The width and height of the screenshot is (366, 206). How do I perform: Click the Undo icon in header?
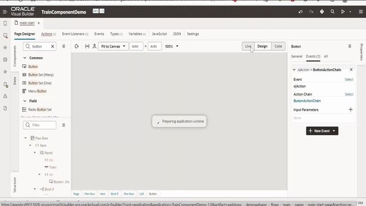(300, 11)
